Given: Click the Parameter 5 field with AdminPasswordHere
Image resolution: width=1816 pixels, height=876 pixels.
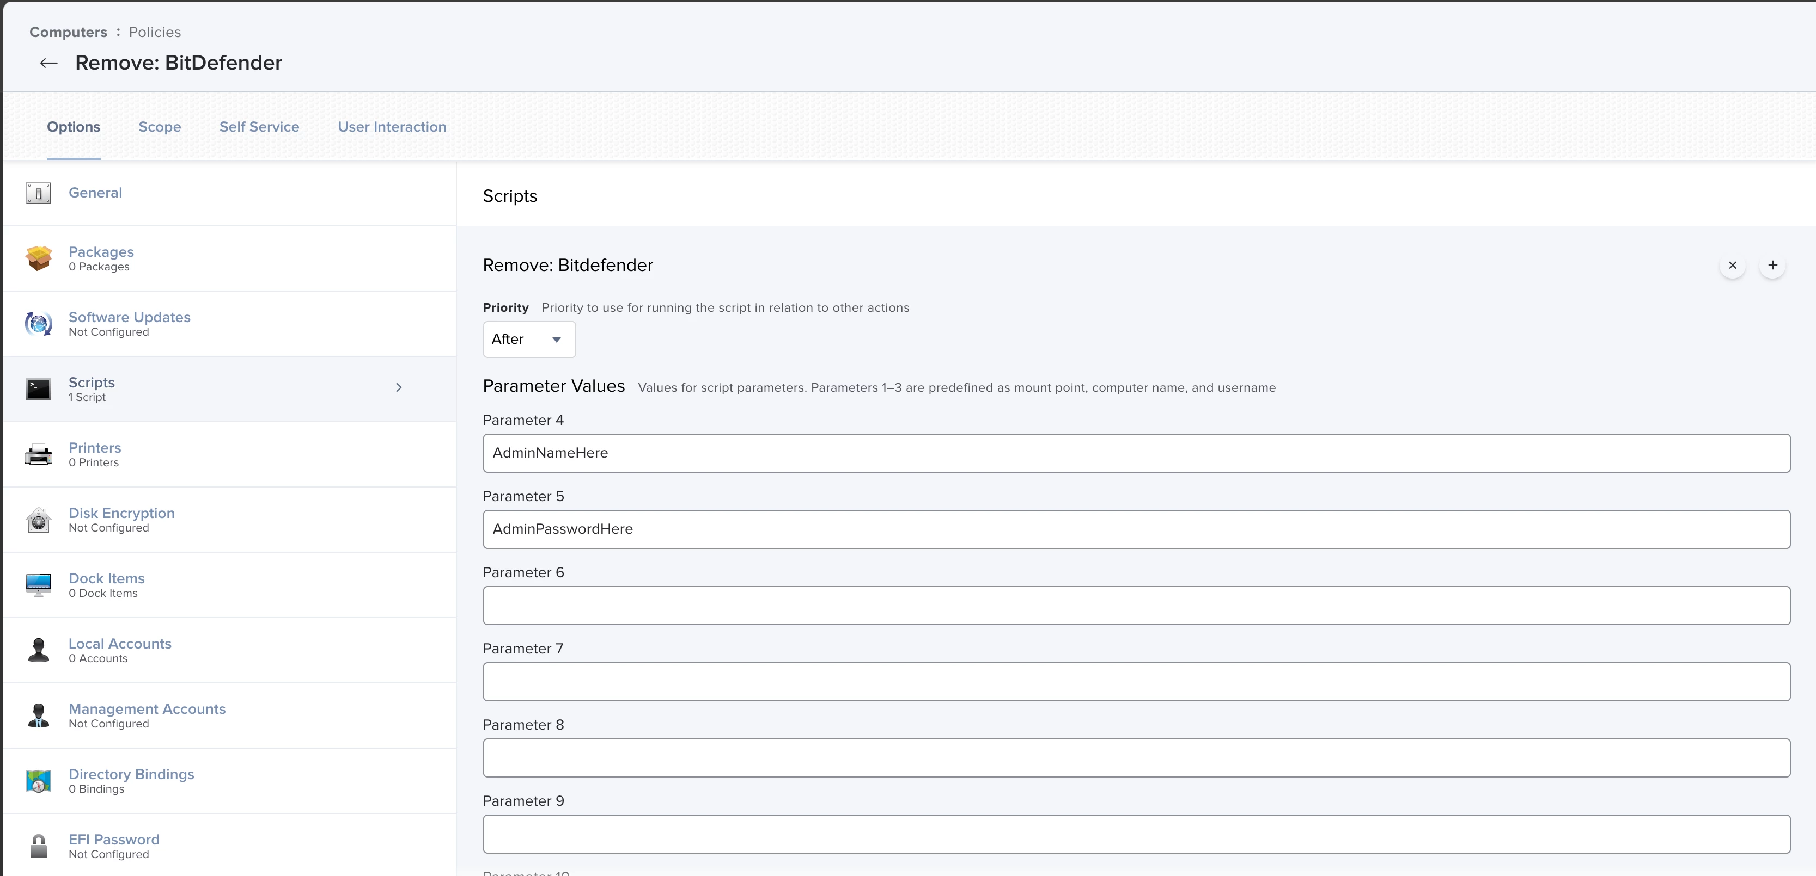Looking at the screenshot, I should coord(1136,529).
